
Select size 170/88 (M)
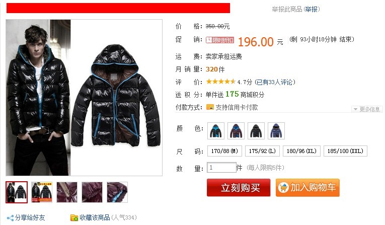[224, 151]
